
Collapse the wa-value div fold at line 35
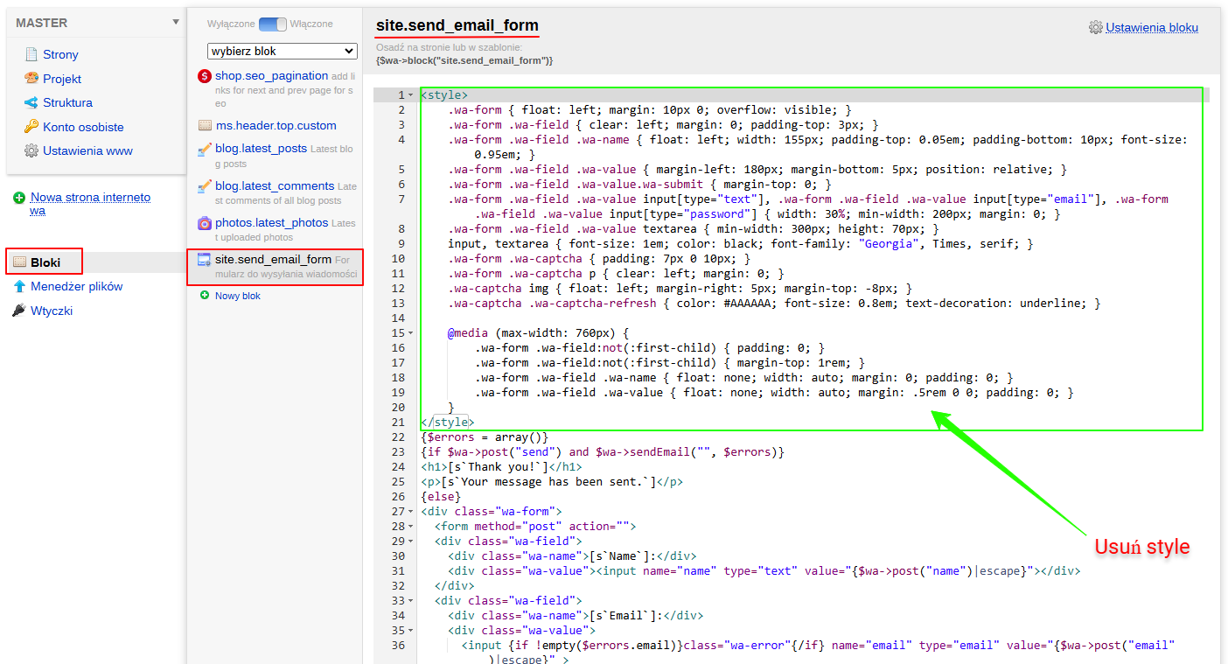411,631
